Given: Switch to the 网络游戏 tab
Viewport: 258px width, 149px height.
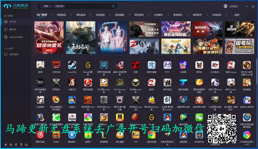Looking at the screenshot, I should [x=61, y=15].
